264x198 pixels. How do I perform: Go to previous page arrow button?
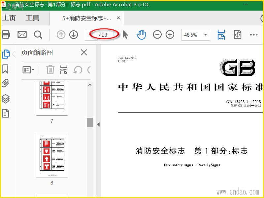tap(61, 35)
